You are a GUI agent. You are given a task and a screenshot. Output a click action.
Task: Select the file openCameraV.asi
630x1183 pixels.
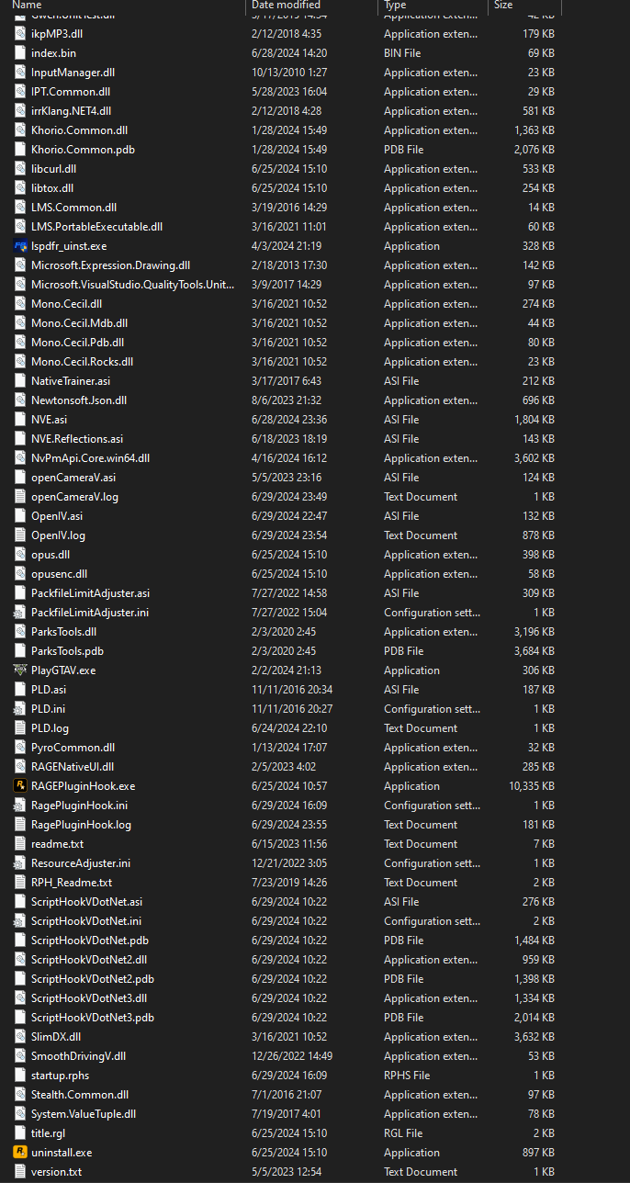73,478
